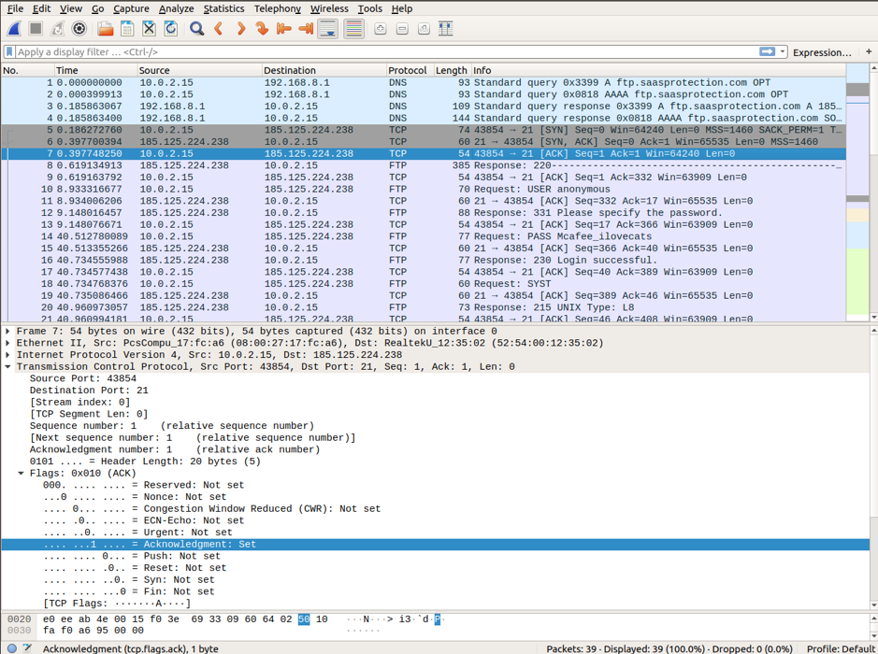This screenshot has width=878, height=654.
Task: Toggle packet colorization rules button
Action: point(353,29)
